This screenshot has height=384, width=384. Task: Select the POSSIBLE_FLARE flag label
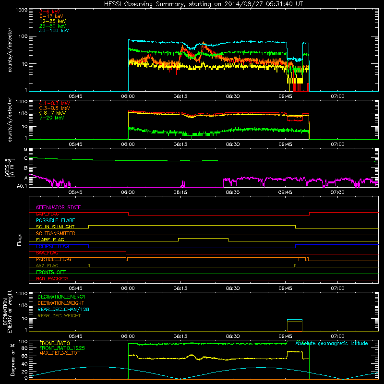click(55, 220)
